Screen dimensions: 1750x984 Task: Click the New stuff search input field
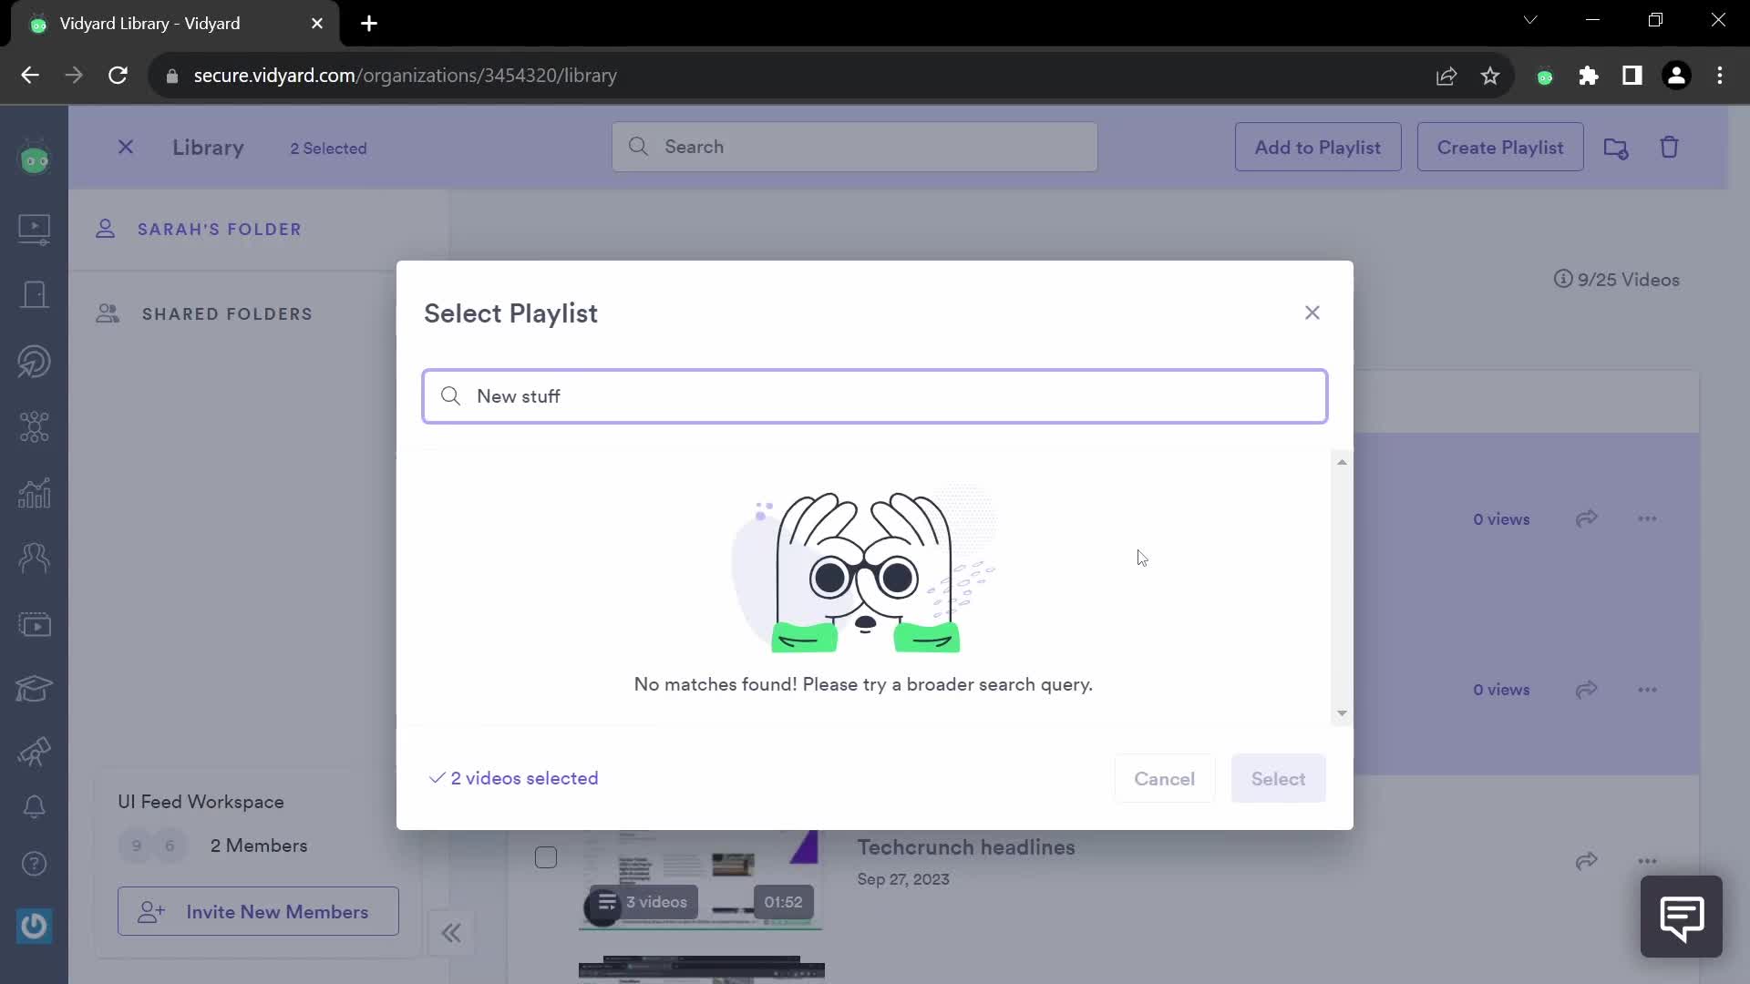click(875, 396)
